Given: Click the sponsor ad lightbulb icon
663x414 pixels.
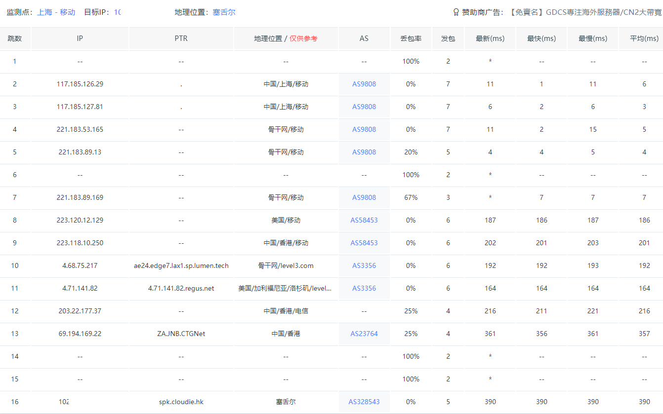Looking at the screenshot, I should tap(456, 12).
